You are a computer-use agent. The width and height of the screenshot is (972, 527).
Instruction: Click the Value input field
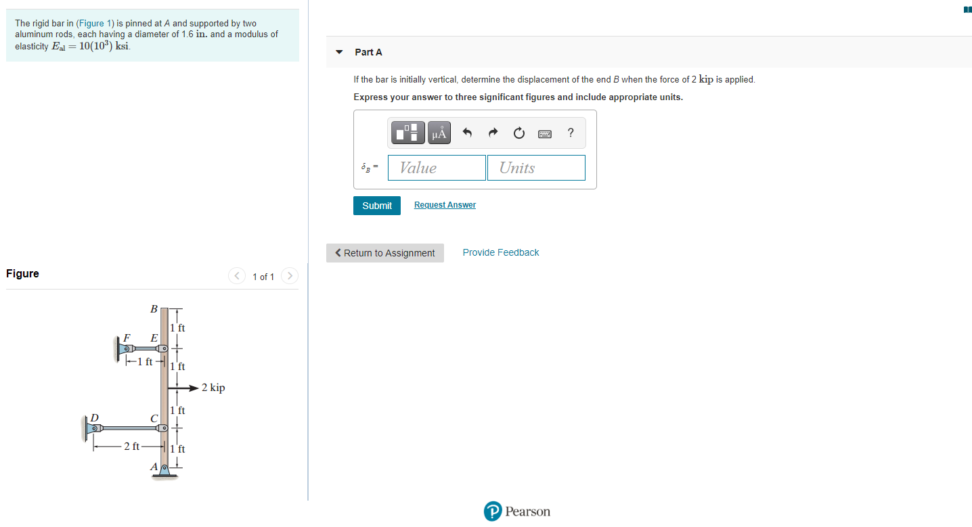(436, 167)
